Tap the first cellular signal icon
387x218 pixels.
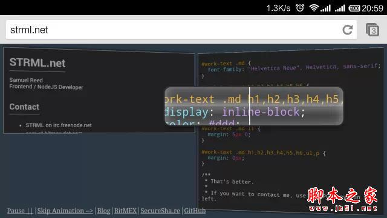coord(325,8)
